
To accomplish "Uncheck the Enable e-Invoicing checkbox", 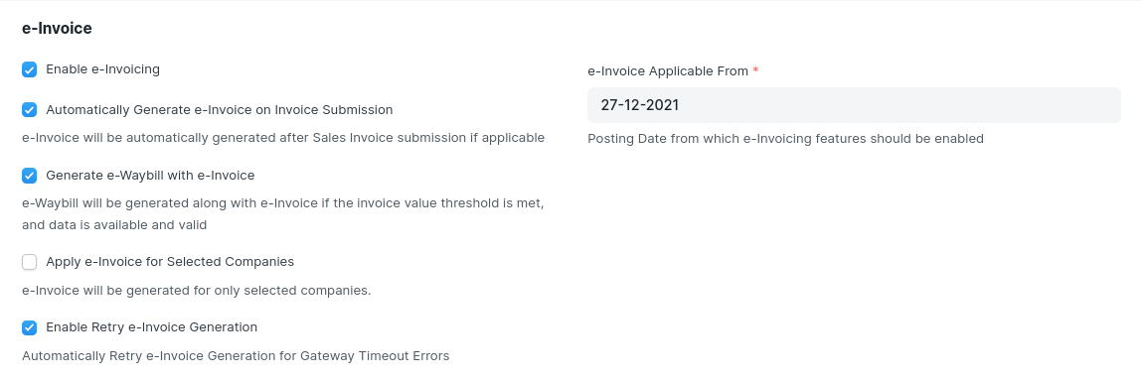I will pyautogui.click(x=29, y=69).
